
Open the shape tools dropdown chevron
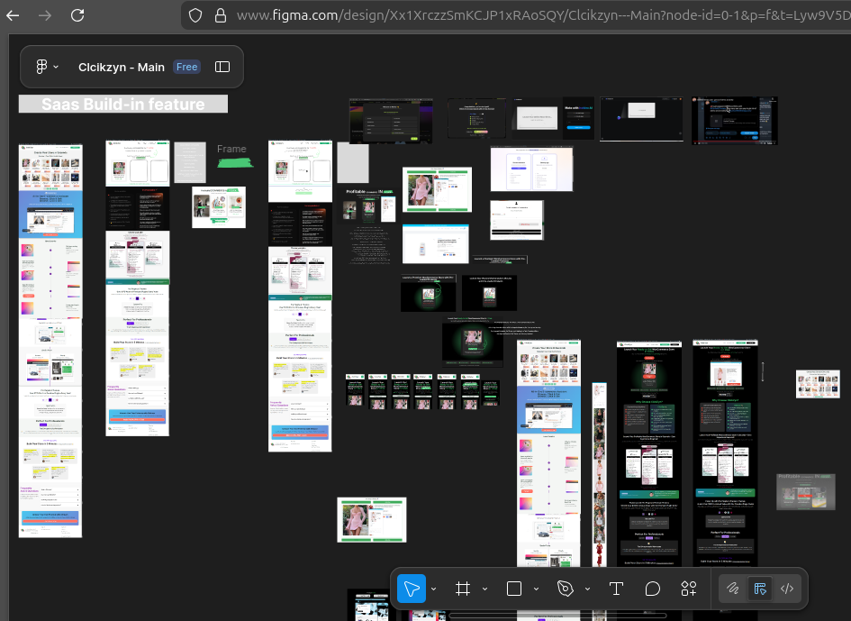(x=536, y=589)
